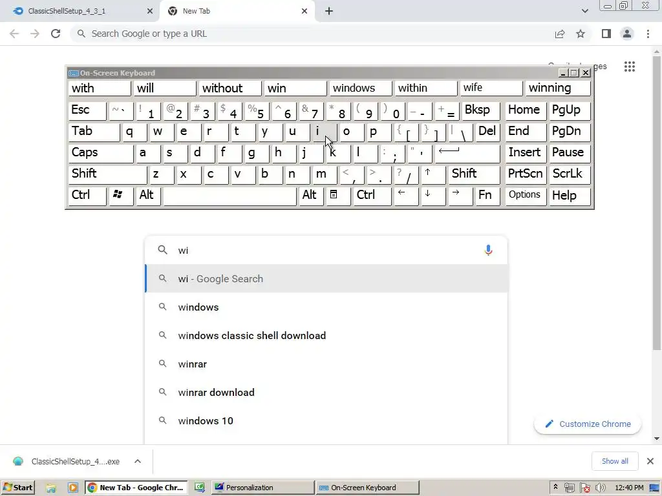Toggle the ScrLk key
The width and height of the screenshot is (662, 496).
tap(569, 174)
